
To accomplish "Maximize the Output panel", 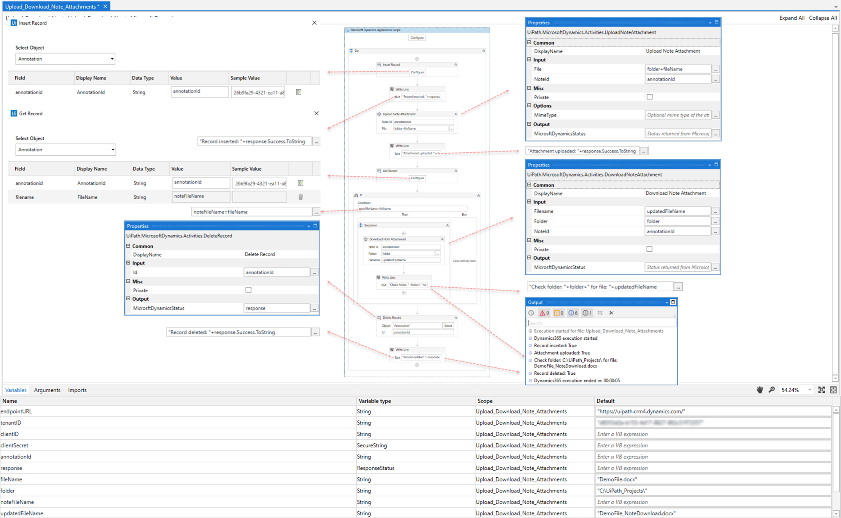I will point(673,302).
